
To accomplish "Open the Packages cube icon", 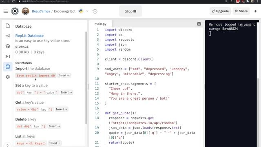I will point(8,46).
